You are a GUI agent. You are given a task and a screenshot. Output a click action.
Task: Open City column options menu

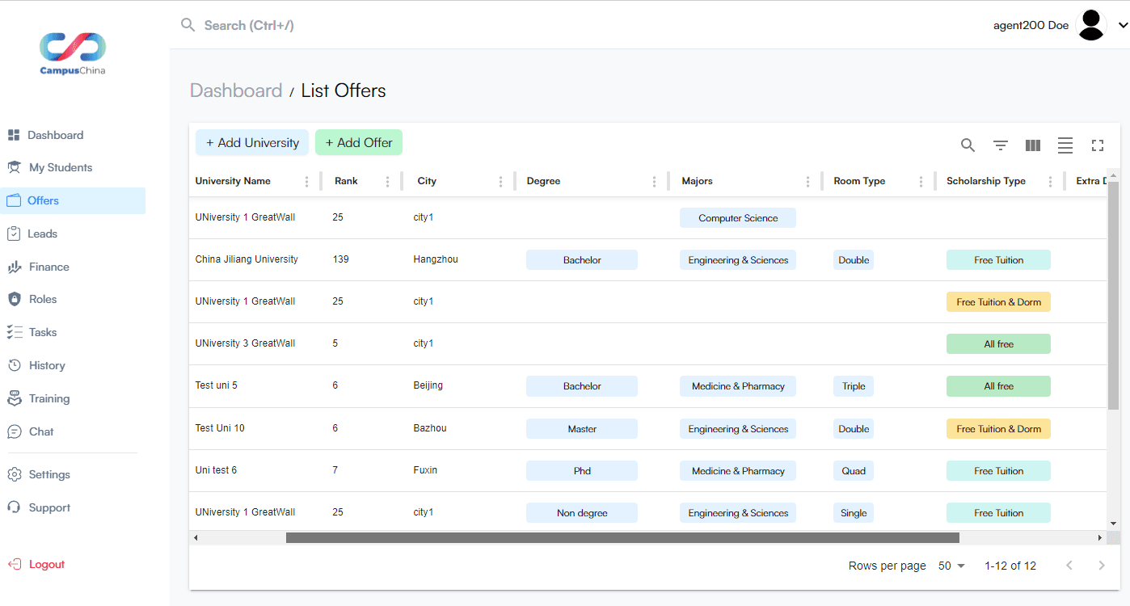500,182
